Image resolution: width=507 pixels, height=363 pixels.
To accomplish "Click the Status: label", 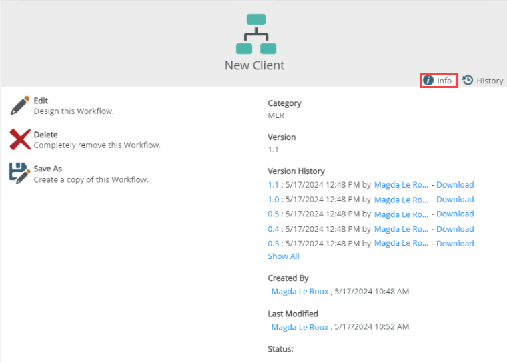I will pyautogui.click(x=280, y=349).
